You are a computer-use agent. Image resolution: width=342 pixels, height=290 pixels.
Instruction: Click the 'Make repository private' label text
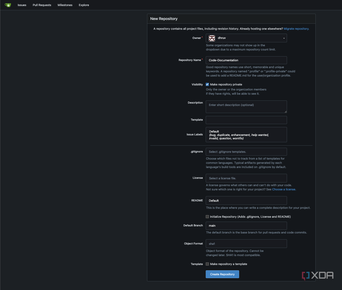click(x=226, y=84)
